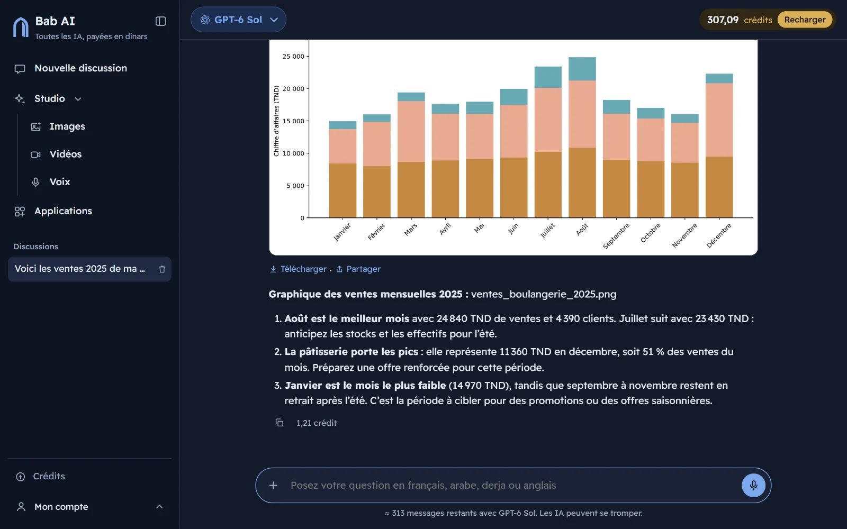This screenshot has height=529, width=847.
Task: Open the Voix studio
Action: click(60, 182)
